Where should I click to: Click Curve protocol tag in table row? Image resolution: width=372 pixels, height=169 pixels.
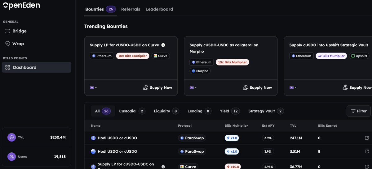[x=188, y=167]
